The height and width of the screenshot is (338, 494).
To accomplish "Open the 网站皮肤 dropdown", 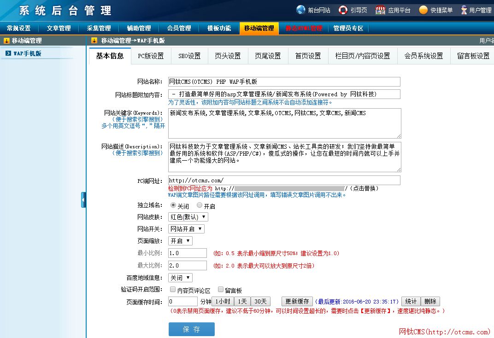I will coord(188,217).
